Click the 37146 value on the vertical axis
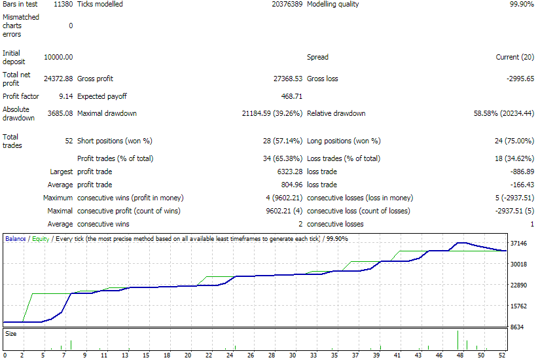 518,244
